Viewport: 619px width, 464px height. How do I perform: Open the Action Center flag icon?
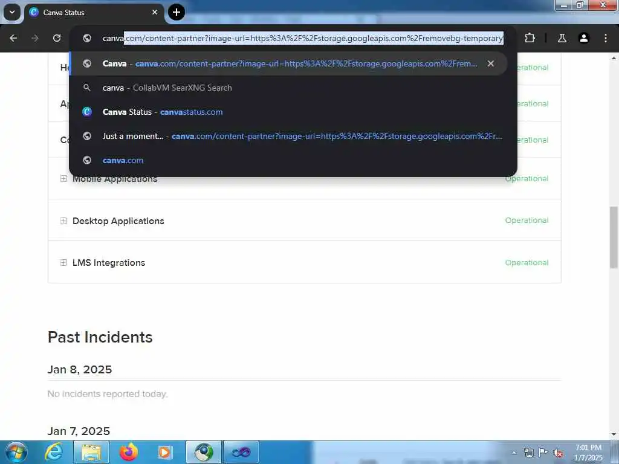point(543,453)
